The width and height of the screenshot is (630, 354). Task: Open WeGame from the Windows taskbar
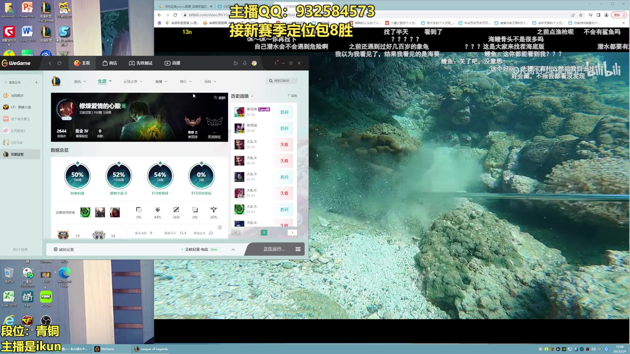tap(111, 349)
